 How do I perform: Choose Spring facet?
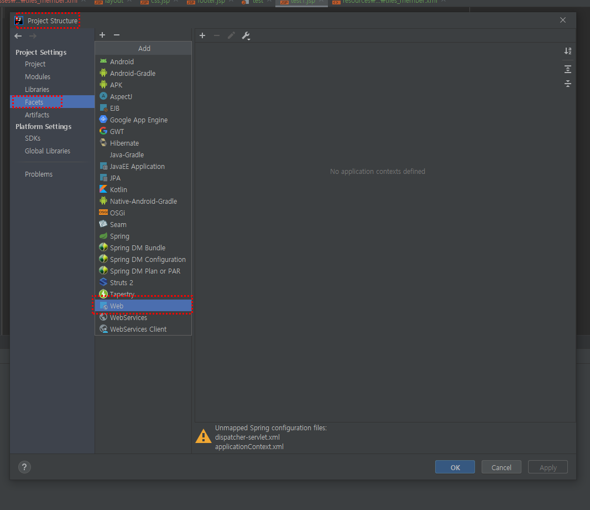[143, 236]
